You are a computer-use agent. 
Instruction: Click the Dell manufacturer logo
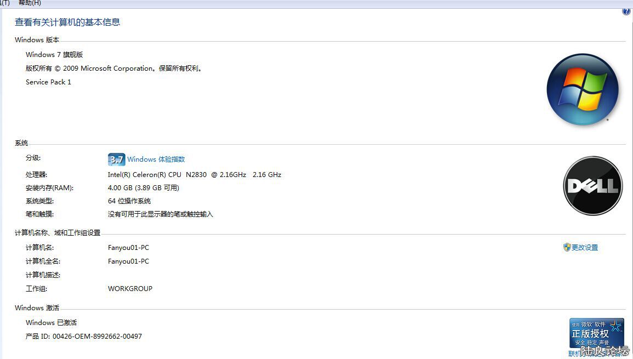coord(592,186)
